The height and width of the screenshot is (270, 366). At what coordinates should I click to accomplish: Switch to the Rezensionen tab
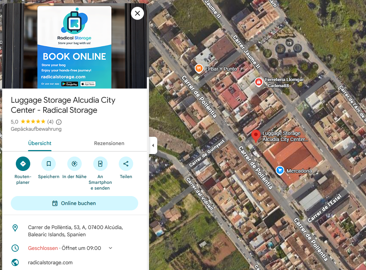pos(109,143)
